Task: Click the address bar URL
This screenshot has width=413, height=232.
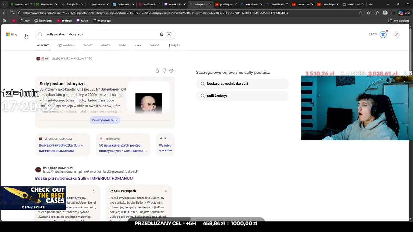Action: coord(156,13)
